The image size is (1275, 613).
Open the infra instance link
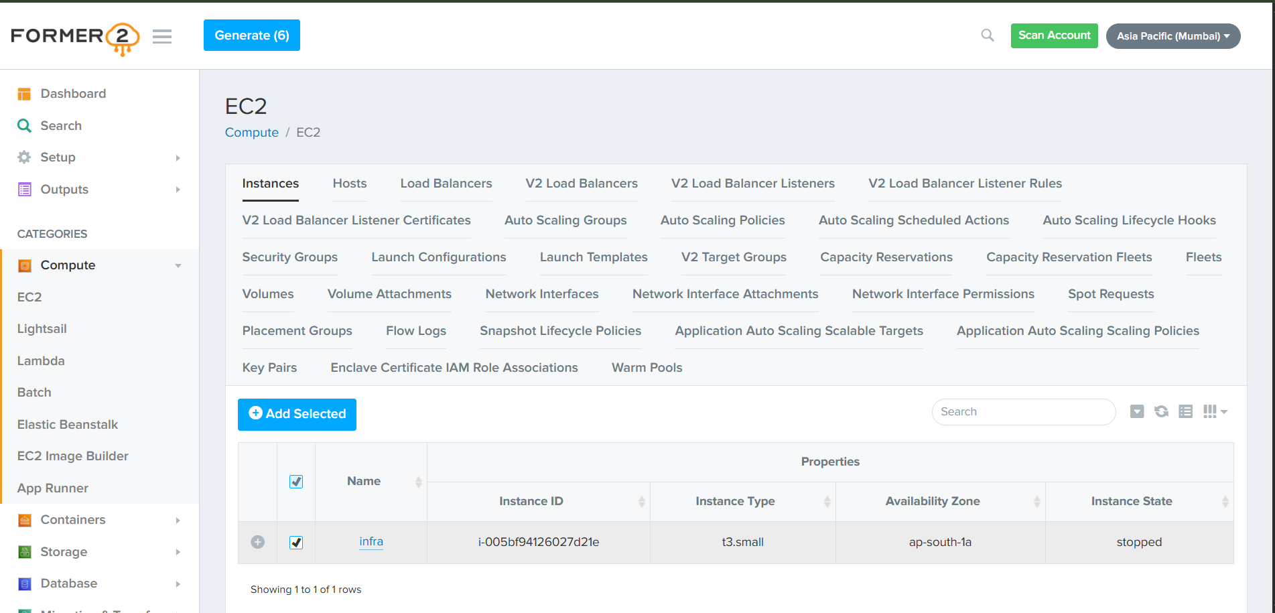tap(371, 541)
